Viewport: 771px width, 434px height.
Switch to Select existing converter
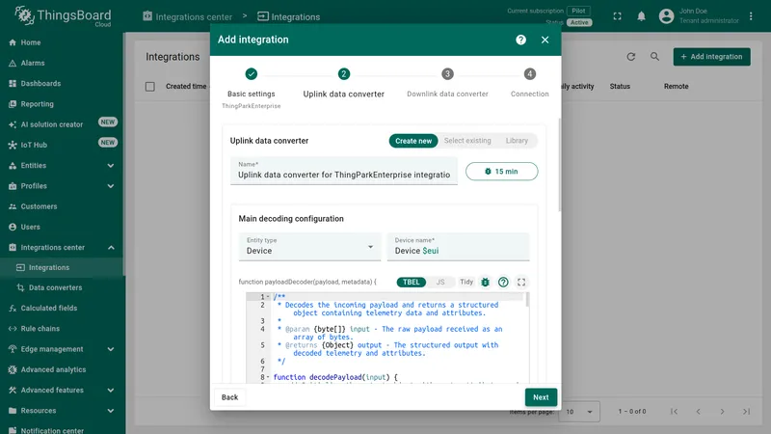(x=467, y=141)
